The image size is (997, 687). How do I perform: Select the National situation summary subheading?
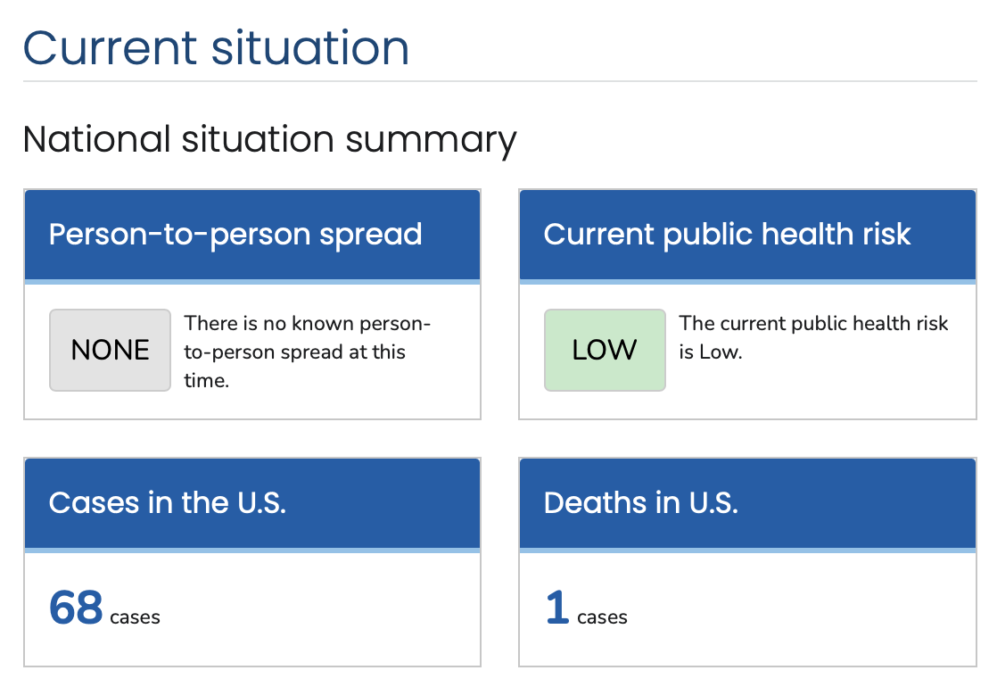click(269, 140)
